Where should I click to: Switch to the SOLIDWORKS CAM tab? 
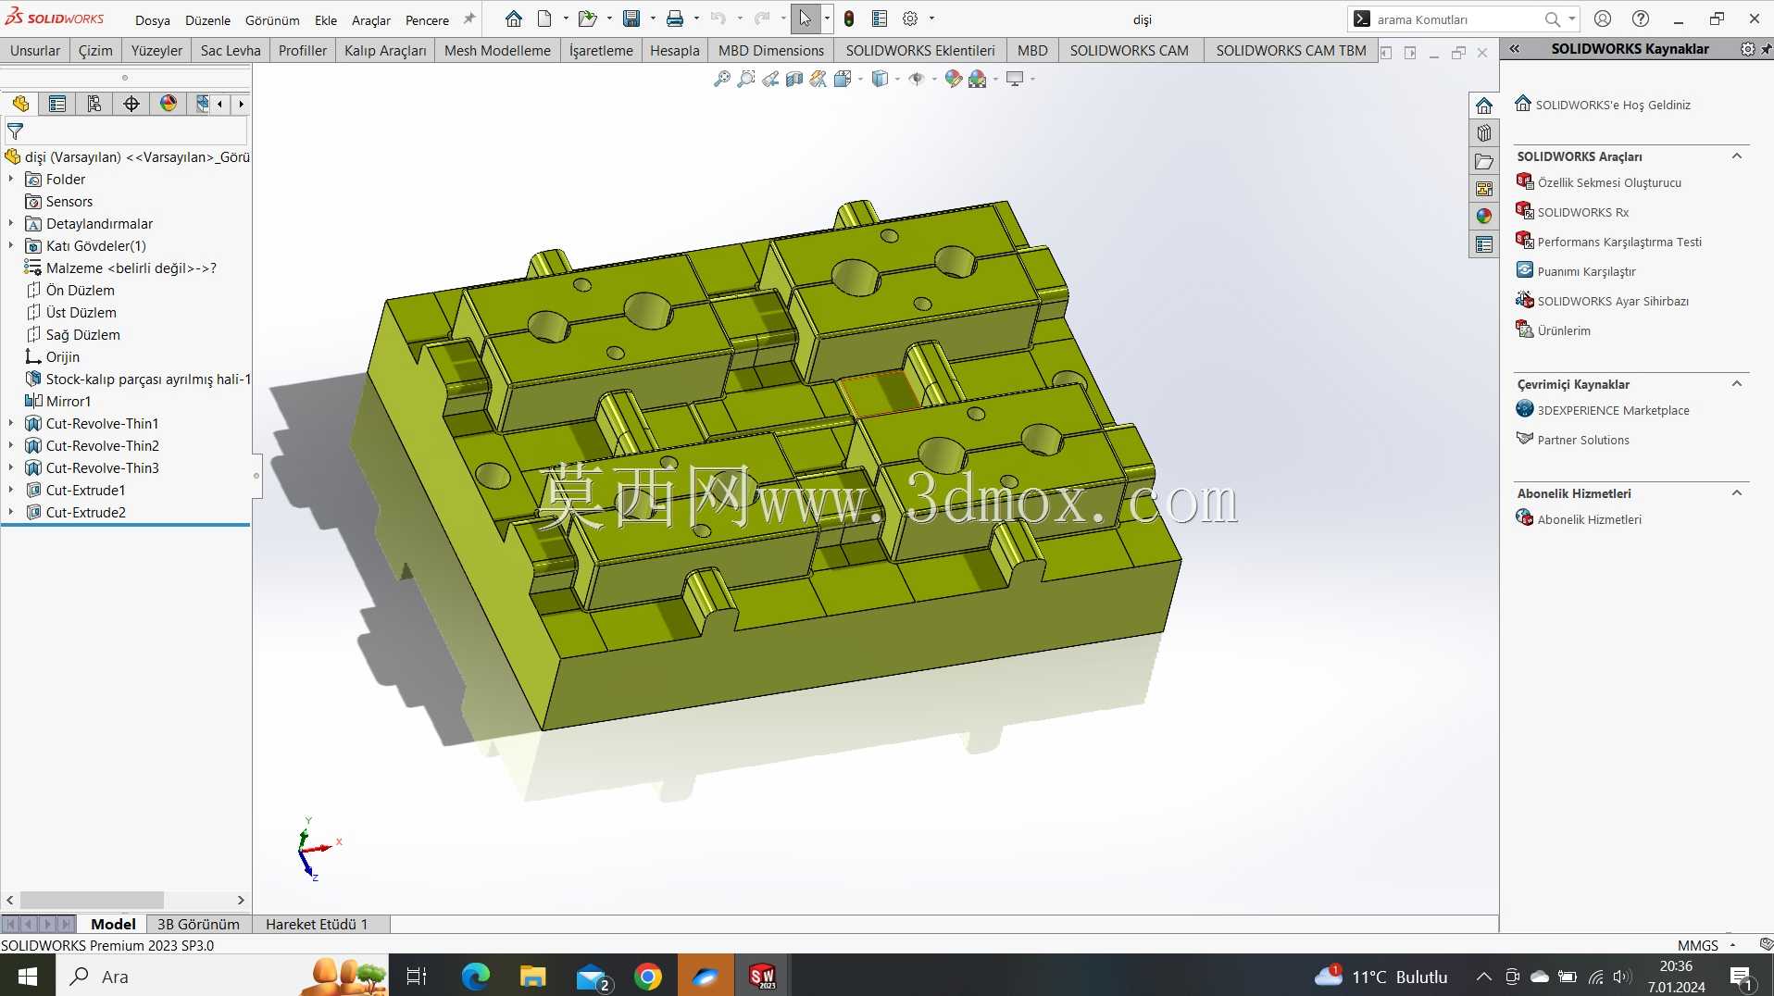[x=1130, y=51]
